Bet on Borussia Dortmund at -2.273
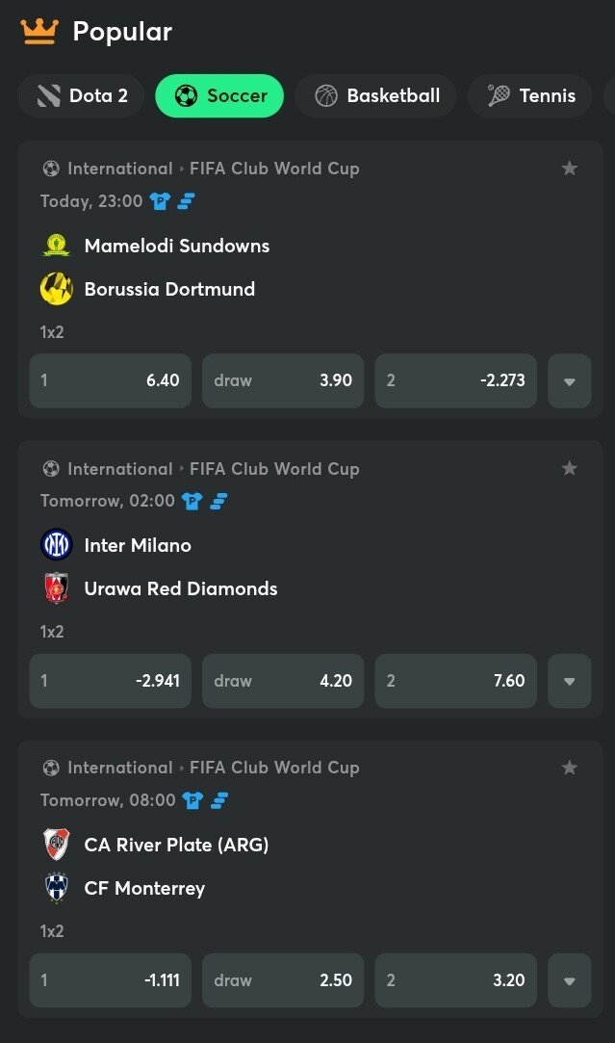The width and height of the screenshot is (615, 1043). pos(456,380)
